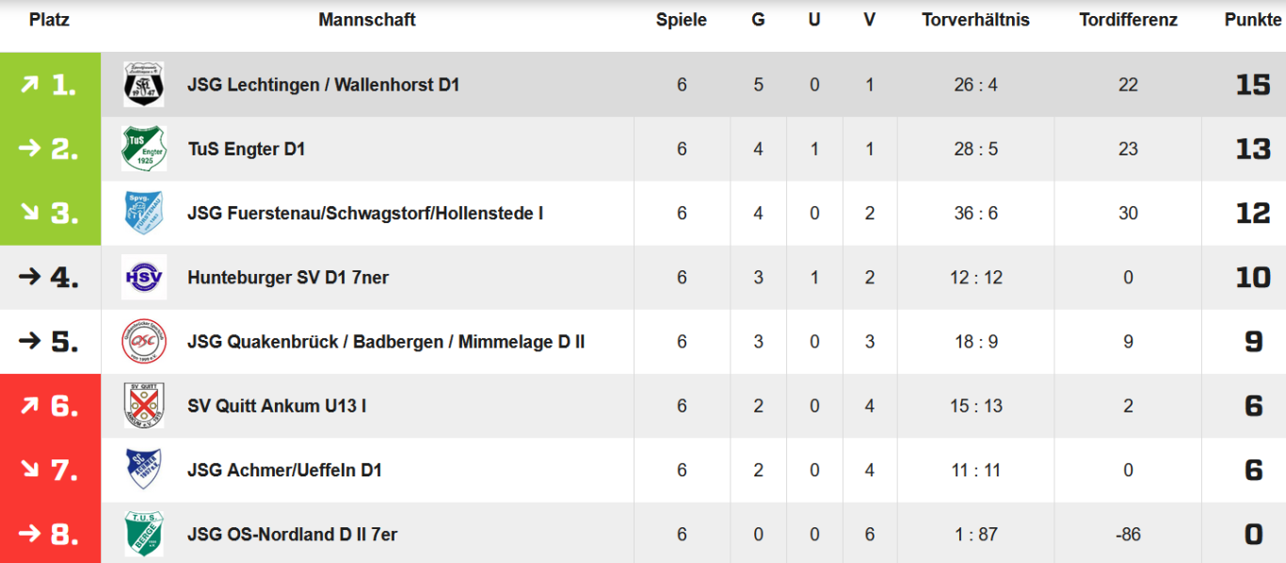Open JSG Lechtingen / Wallenhorst D1 team link
Viewport: 1286px width, 563px height.
pyautogui.click(x=323, y=85)
